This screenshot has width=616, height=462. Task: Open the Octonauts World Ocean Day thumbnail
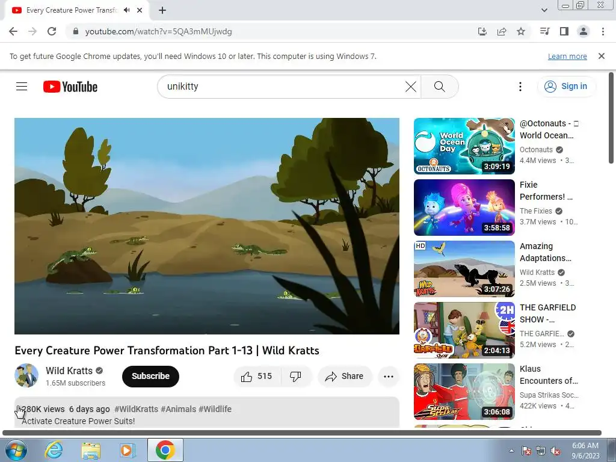click(464, 146)
